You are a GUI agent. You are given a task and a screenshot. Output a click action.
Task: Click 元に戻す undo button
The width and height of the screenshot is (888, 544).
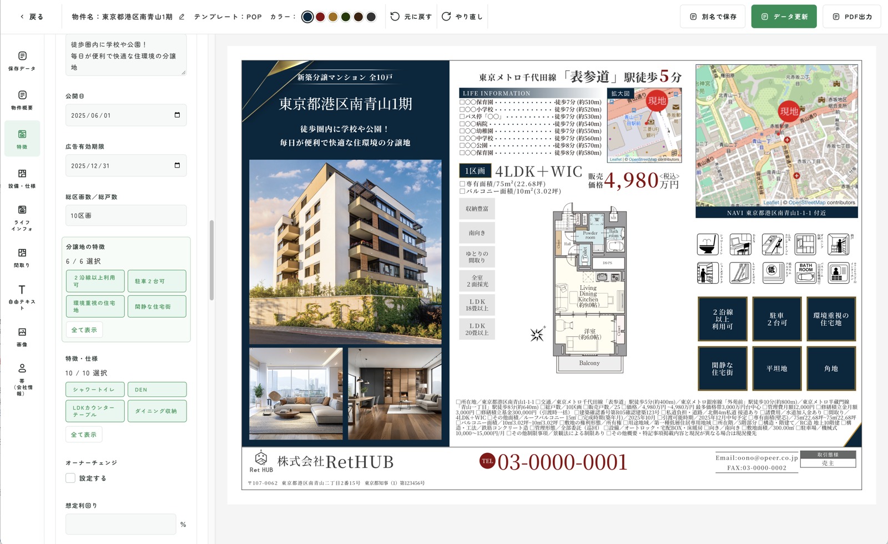click(411, 17)
